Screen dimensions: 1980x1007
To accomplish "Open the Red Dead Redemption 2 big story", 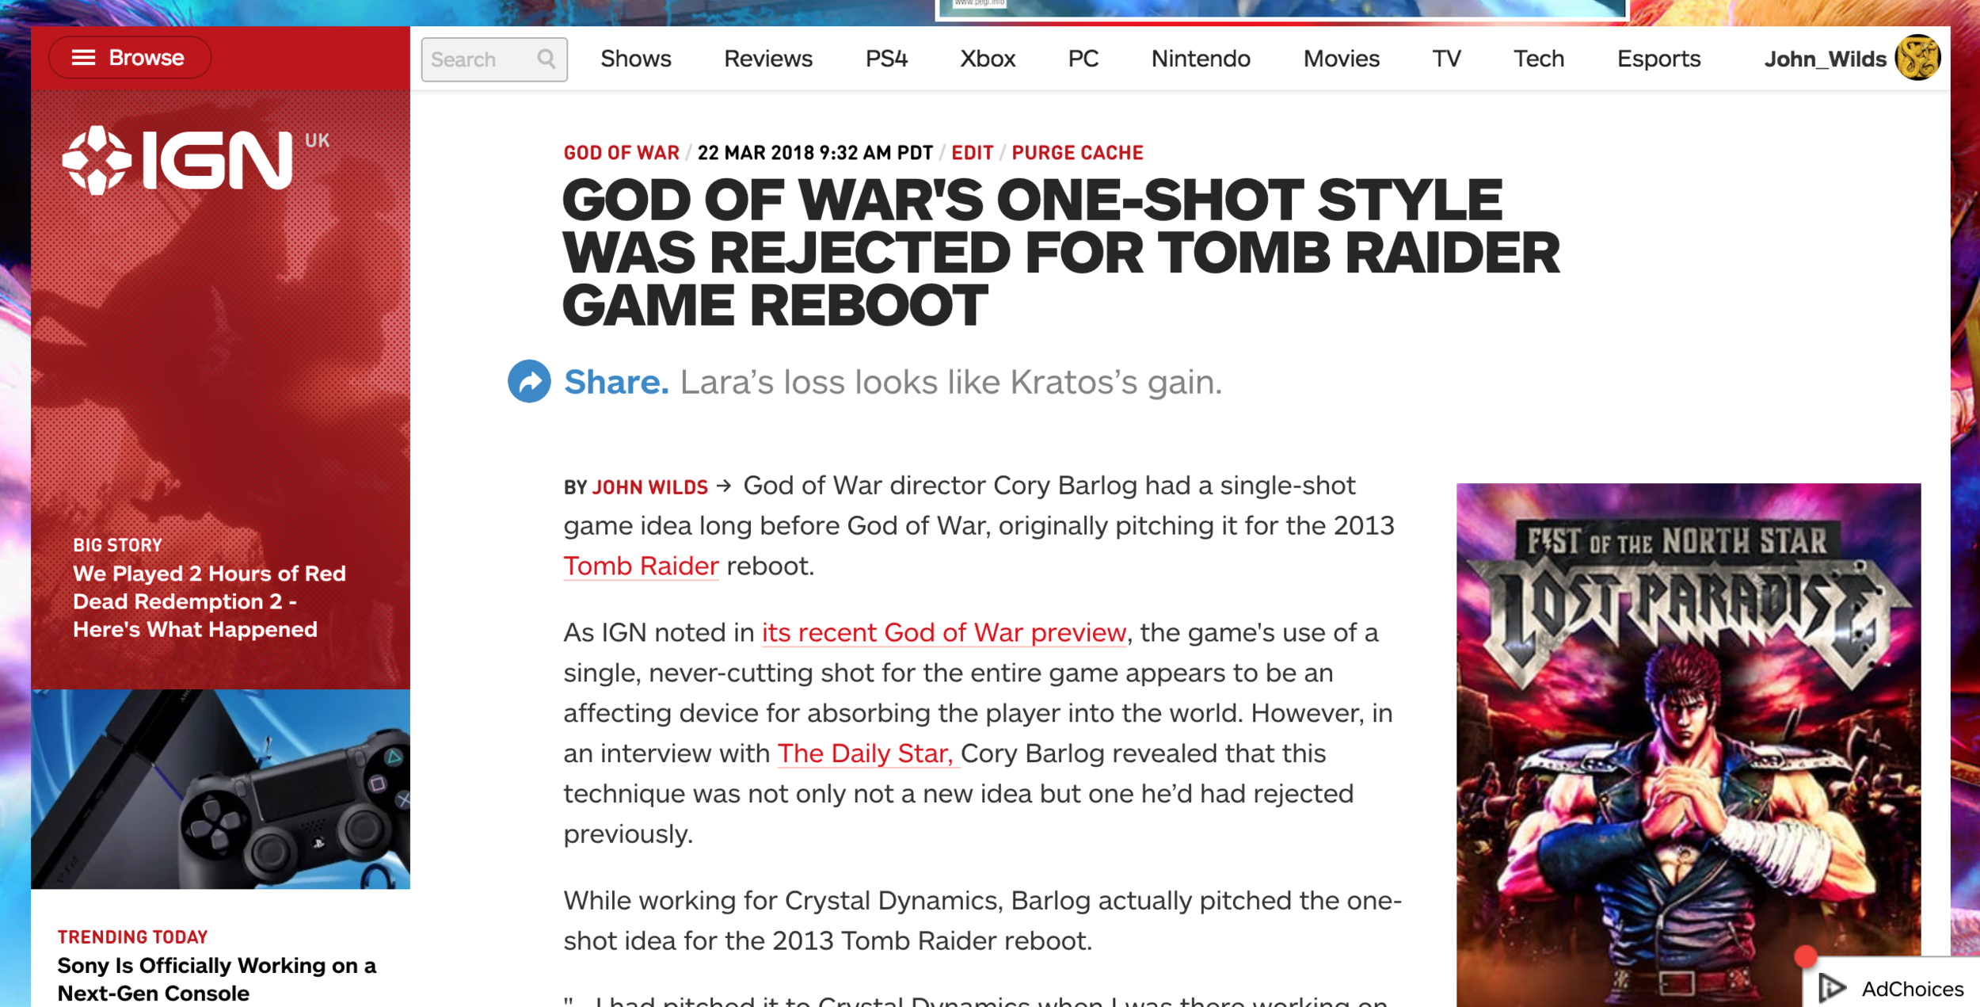I will point(209,601).
